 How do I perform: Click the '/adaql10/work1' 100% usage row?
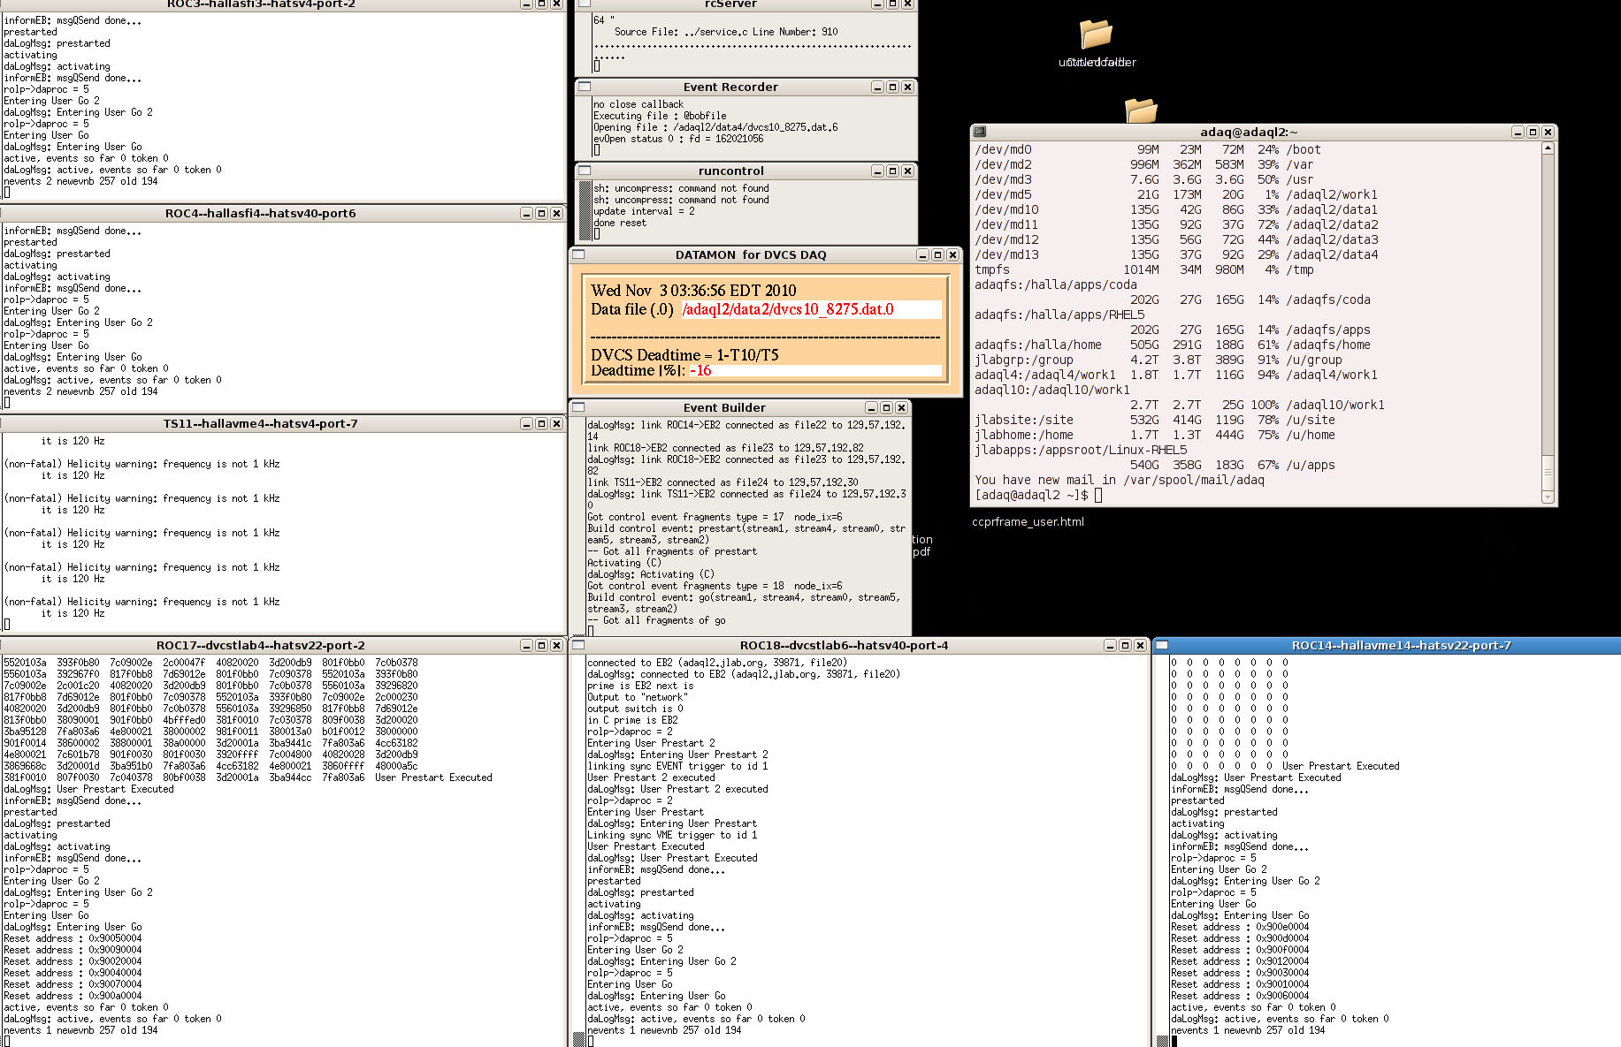pyautogui.click(x=1258, y=405)
